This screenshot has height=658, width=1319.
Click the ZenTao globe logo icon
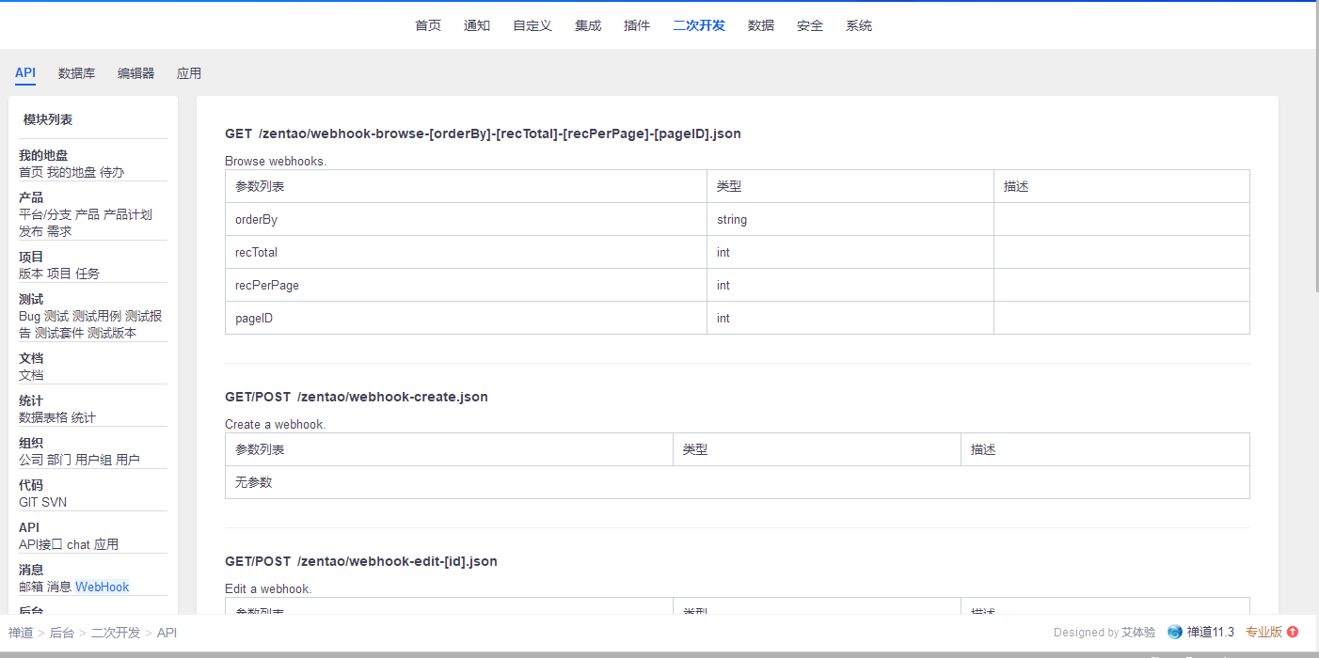click(1174, 632)
